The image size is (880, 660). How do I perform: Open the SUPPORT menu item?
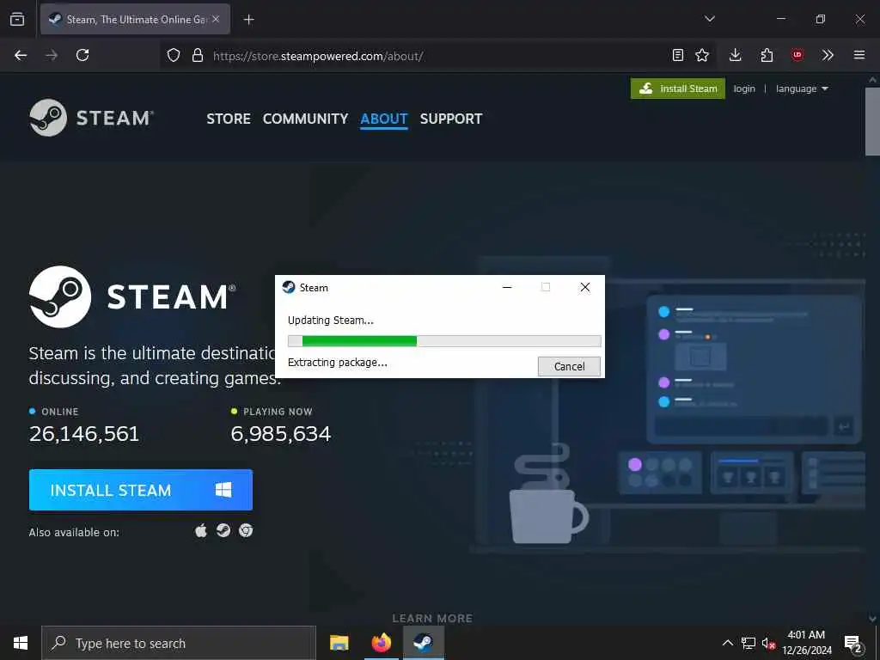(451, 119)
